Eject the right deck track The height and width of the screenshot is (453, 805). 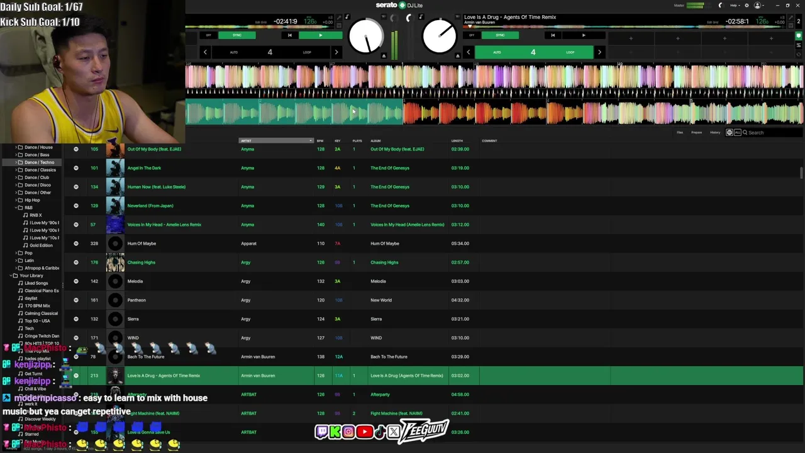click(x=458, y=55)
